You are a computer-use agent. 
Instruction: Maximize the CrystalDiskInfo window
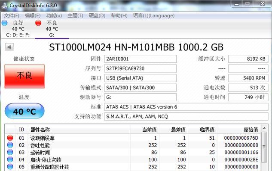248,4
